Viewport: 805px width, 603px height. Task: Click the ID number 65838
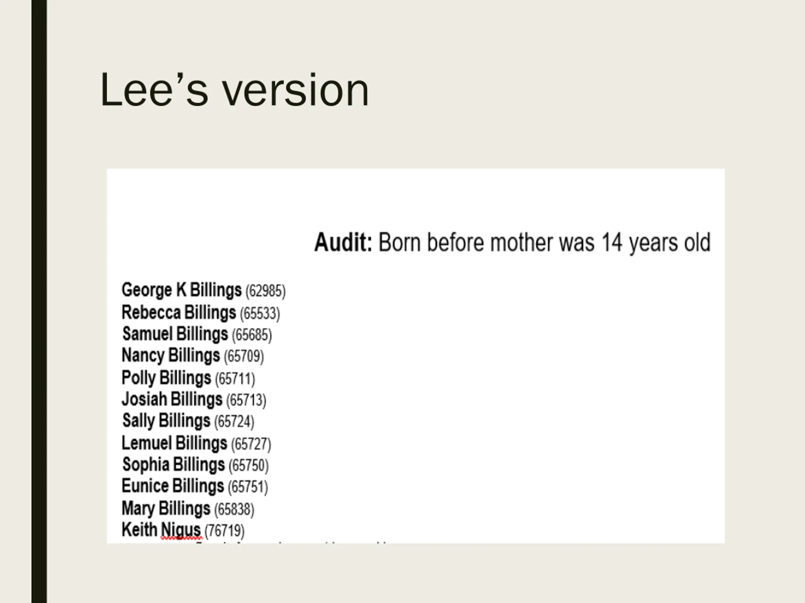[x=234, y=509]
